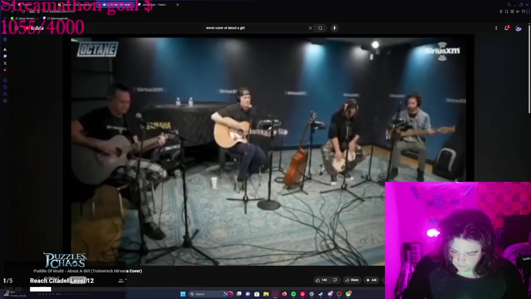Clear the YouTube search box with X

[x=310, y=28]
